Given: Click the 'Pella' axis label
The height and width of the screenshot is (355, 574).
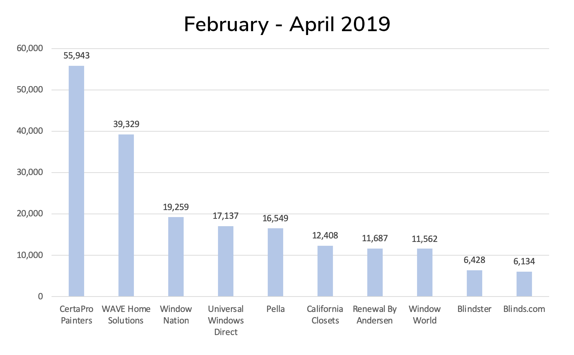Looking at the screenshot, I should (x=275, y=309).
